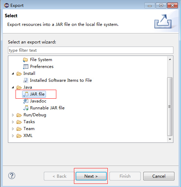Viewport: 181px width, 187px height.
Task: Expand the XML folder arrow
Action: click(13, 136)
